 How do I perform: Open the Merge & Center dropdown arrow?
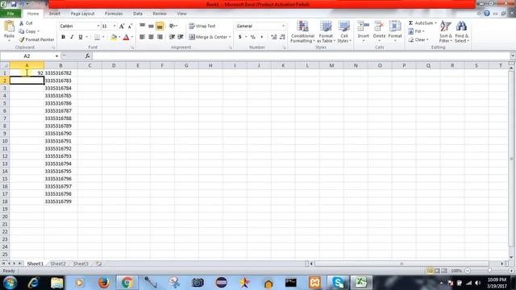tap(230, 37)
